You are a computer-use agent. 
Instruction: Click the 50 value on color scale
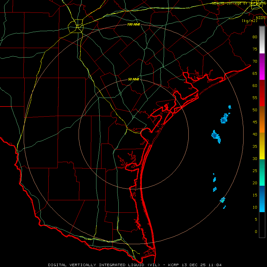pyautogui.click(x=255, y=110)
